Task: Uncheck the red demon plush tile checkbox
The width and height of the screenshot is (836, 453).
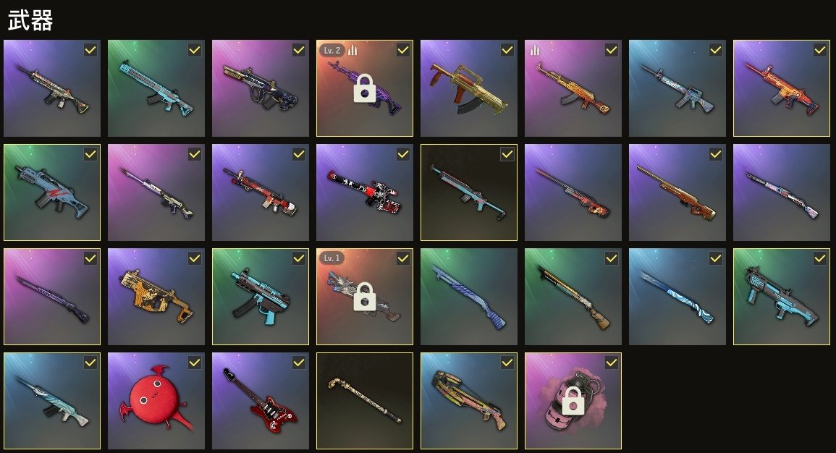Action: click(x=195, y=363)
